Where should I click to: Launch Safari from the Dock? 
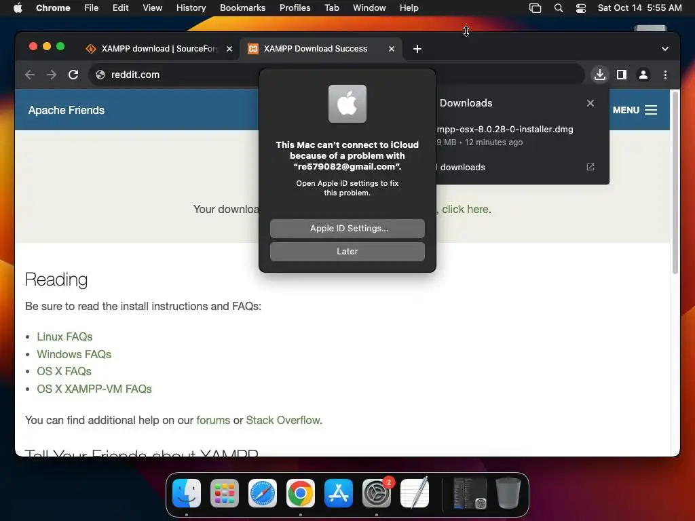tap(263, 493)
